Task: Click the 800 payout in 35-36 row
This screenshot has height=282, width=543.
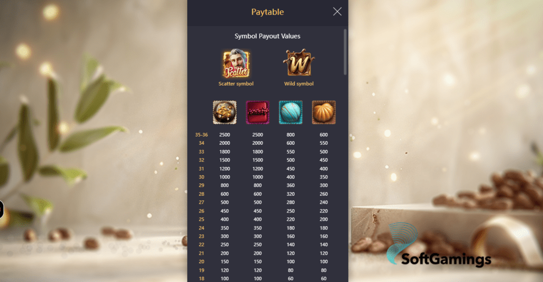Action: pyautogui.click(x=291, y=134)
